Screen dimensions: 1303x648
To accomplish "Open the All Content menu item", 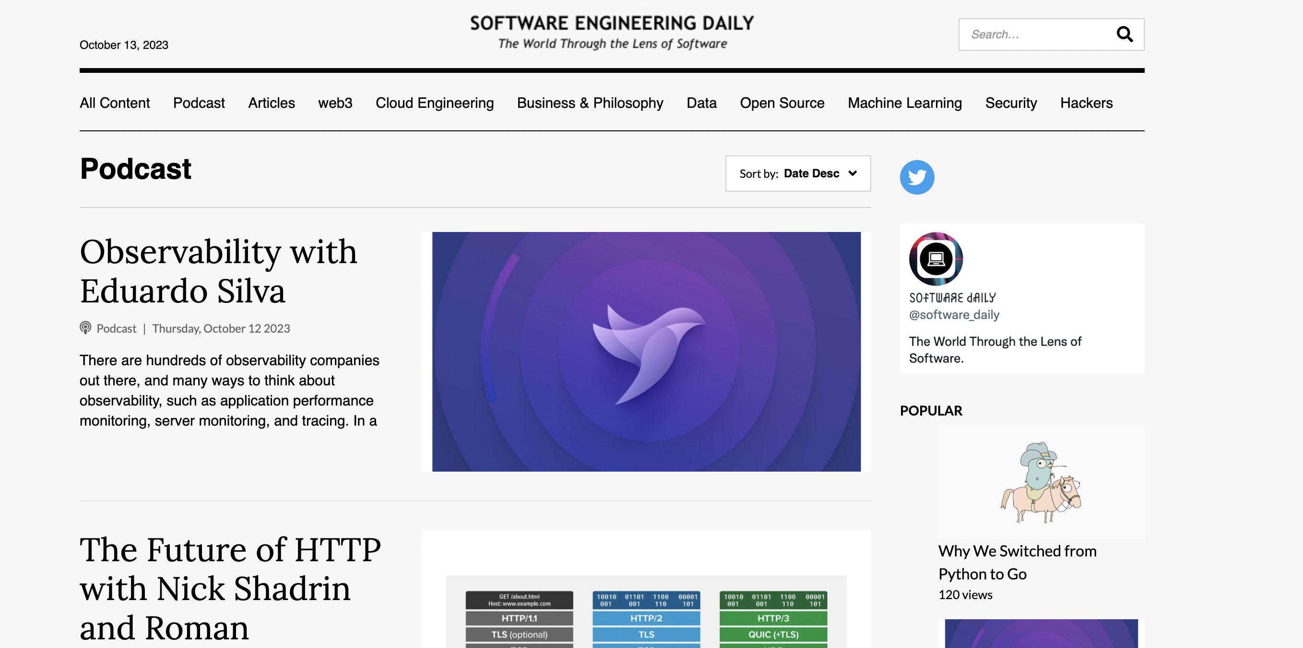I will [114, 103].
